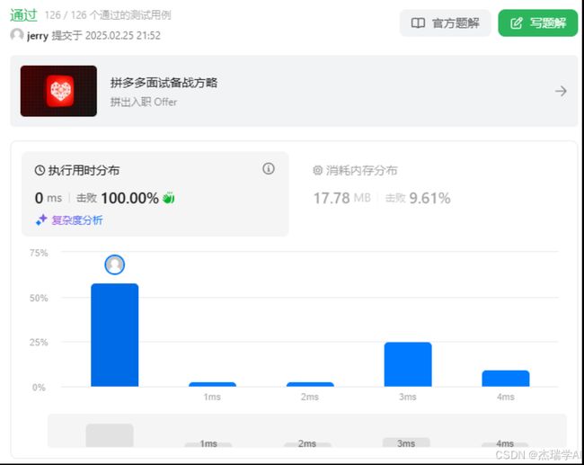Open the 拼多多面试备战方略 title

pos(164,83)
